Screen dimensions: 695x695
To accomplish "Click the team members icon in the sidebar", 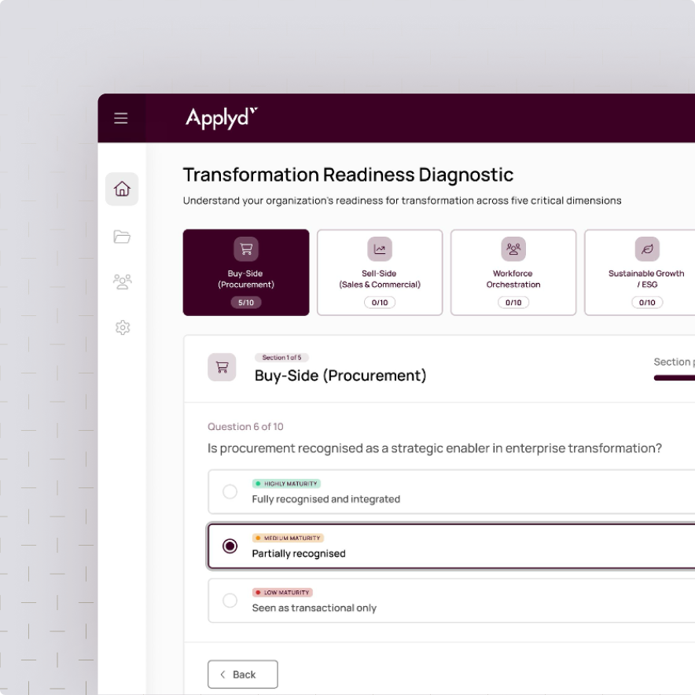I will coord(122,281).
